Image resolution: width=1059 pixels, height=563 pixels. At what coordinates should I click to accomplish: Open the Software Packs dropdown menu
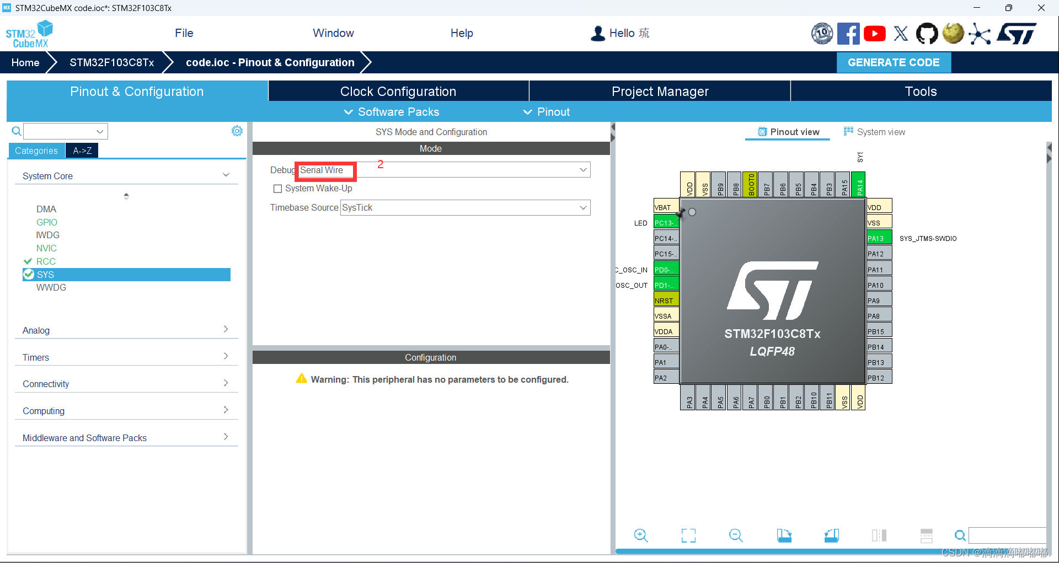(392, 112)
